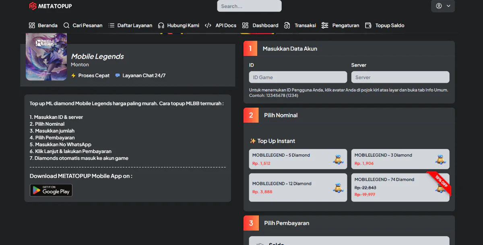Click step number 2 Pilih Nominal badge
Image resolution: width=483 pixels, height=245 pixels.
click(x=251, y=115)
